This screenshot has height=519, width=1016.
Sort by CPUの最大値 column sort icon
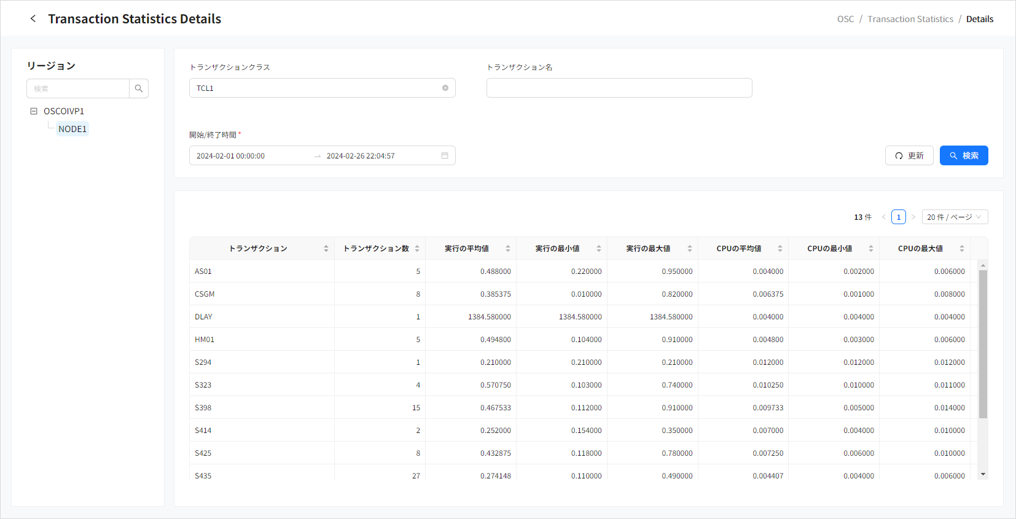pos(962,249)
